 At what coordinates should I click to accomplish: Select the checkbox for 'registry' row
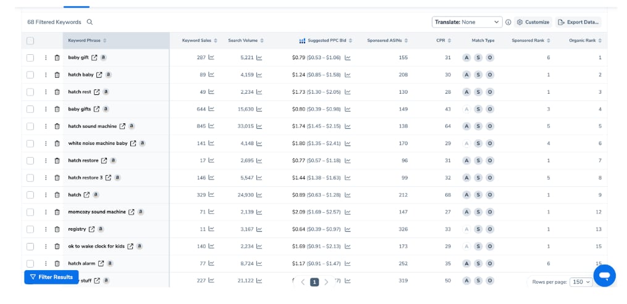(x=30, y=229)
